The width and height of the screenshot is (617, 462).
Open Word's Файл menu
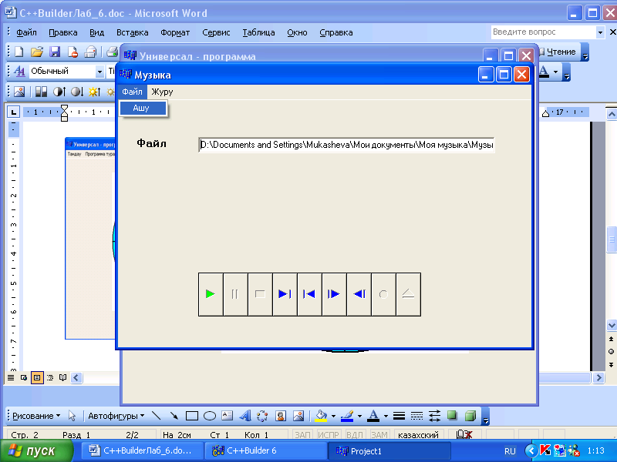pos(26,32)
